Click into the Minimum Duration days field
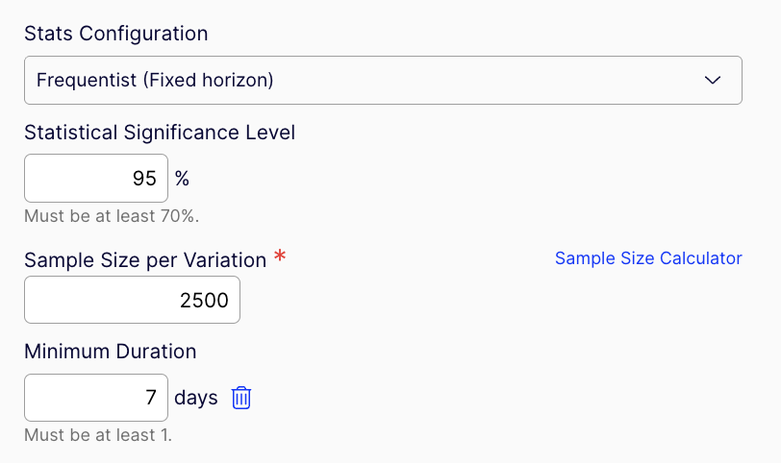781x463 pixels. click(x=96, y=398)
